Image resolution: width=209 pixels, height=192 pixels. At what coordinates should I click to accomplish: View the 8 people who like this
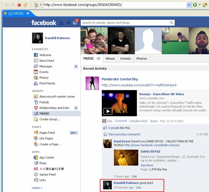click(114, 128)
